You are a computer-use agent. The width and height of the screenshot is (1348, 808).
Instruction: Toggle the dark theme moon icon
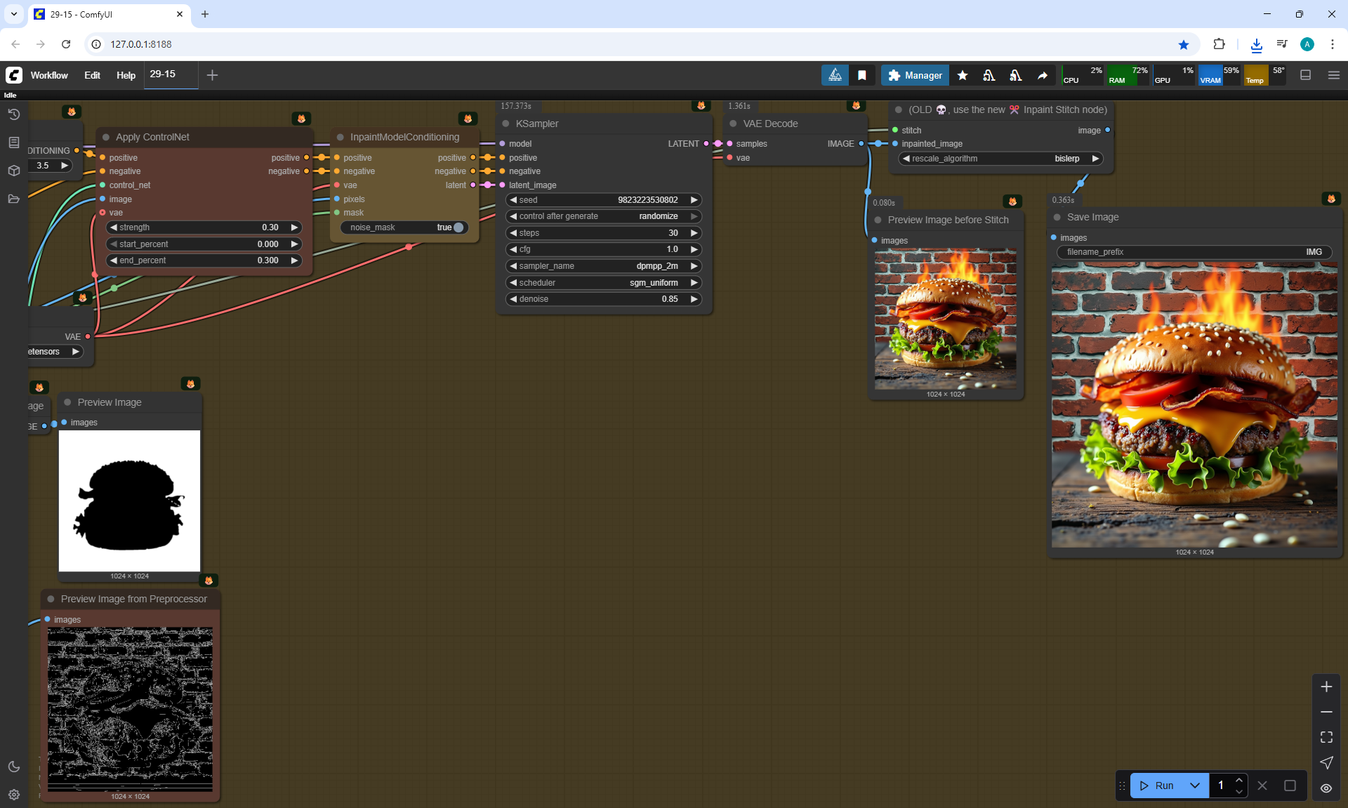(14, 767)
